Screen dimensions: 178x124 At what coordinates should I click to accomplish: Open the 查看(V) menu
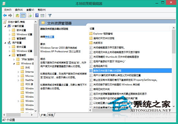point(30,10)
